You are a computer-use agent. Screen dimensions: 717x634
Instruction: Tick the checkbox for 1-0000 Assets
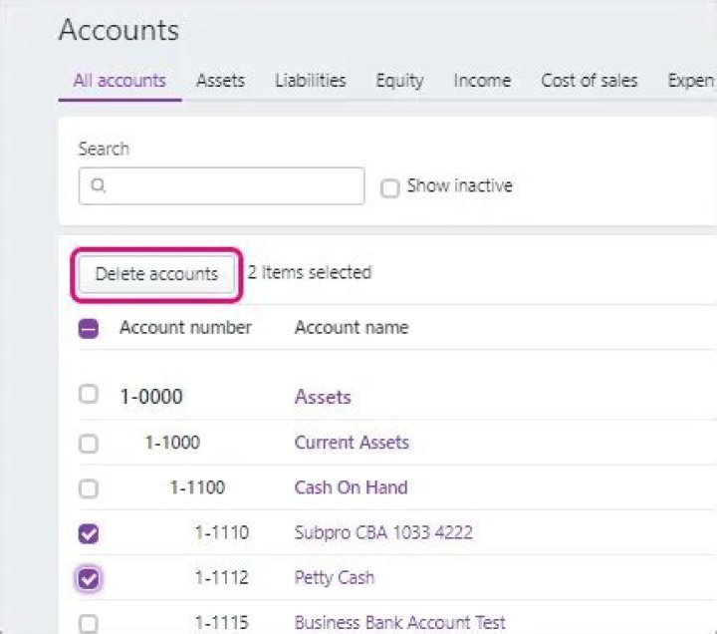pos(89,394)
